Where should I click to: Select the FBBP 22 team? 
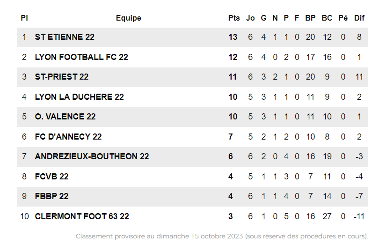51,196
